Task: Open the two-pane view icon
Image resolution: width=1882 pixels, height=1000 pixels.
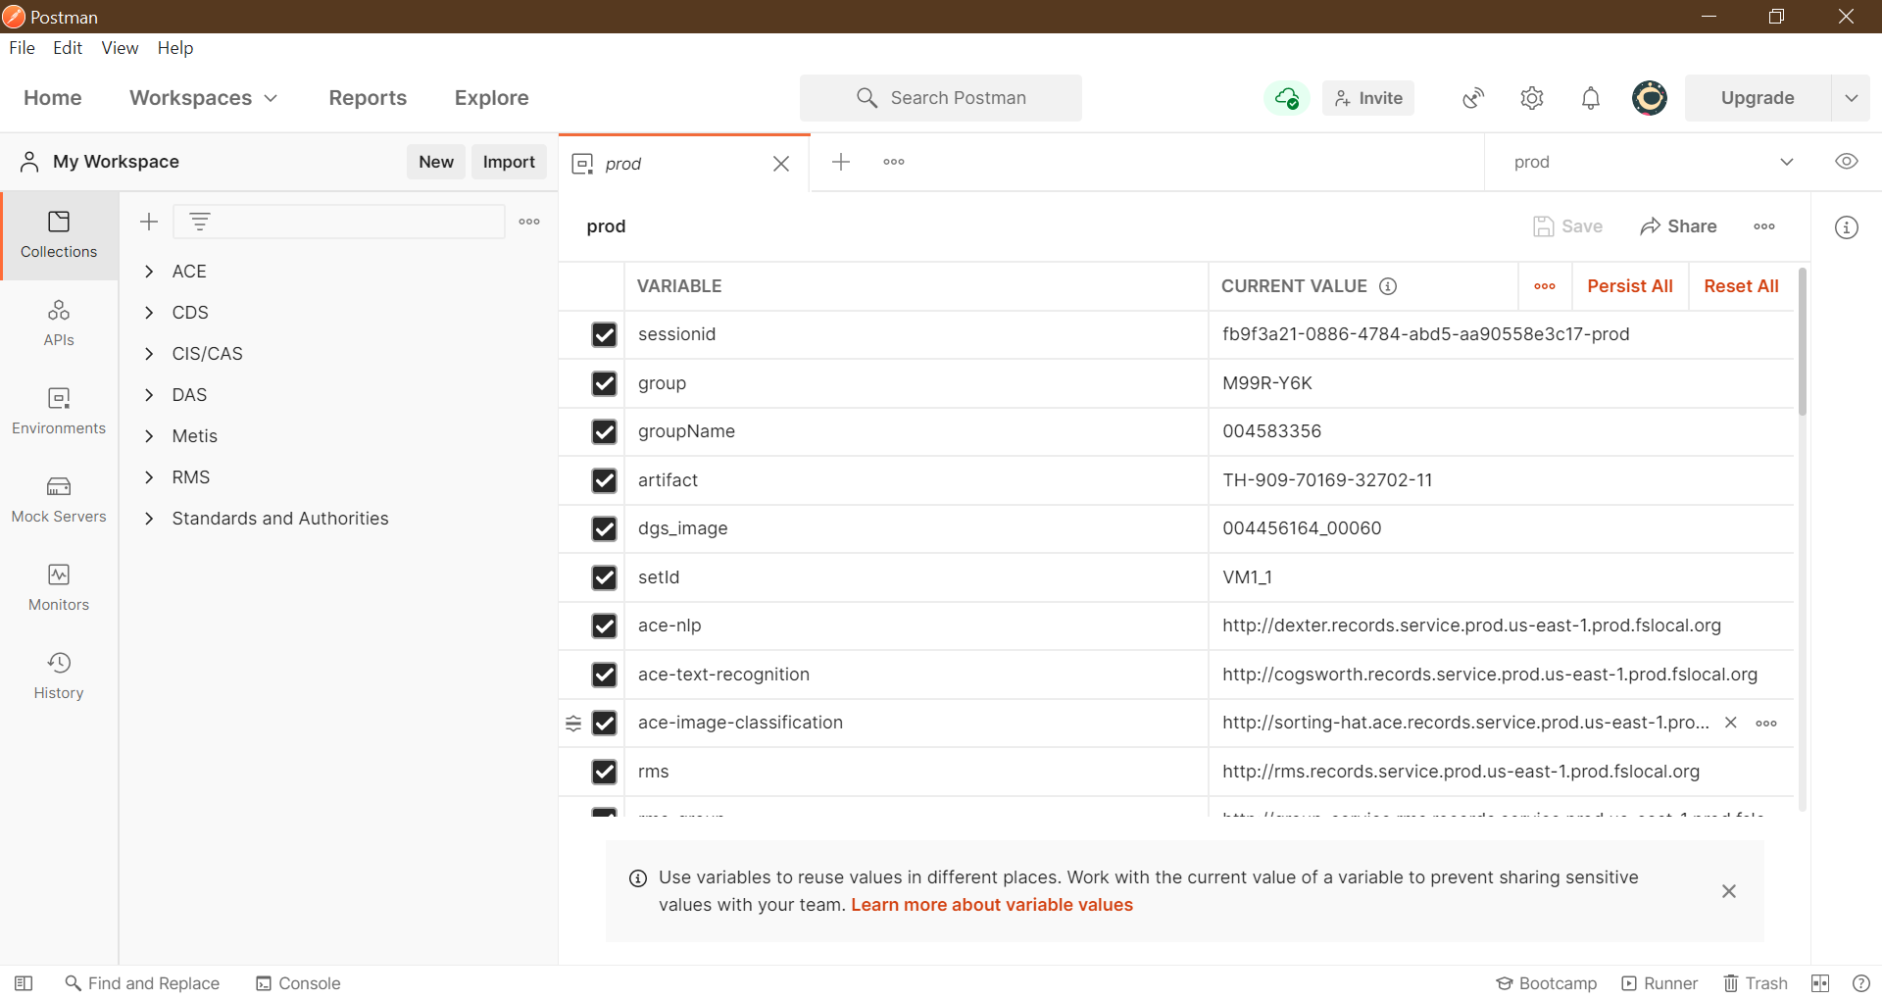Action: pos(1820,983)
